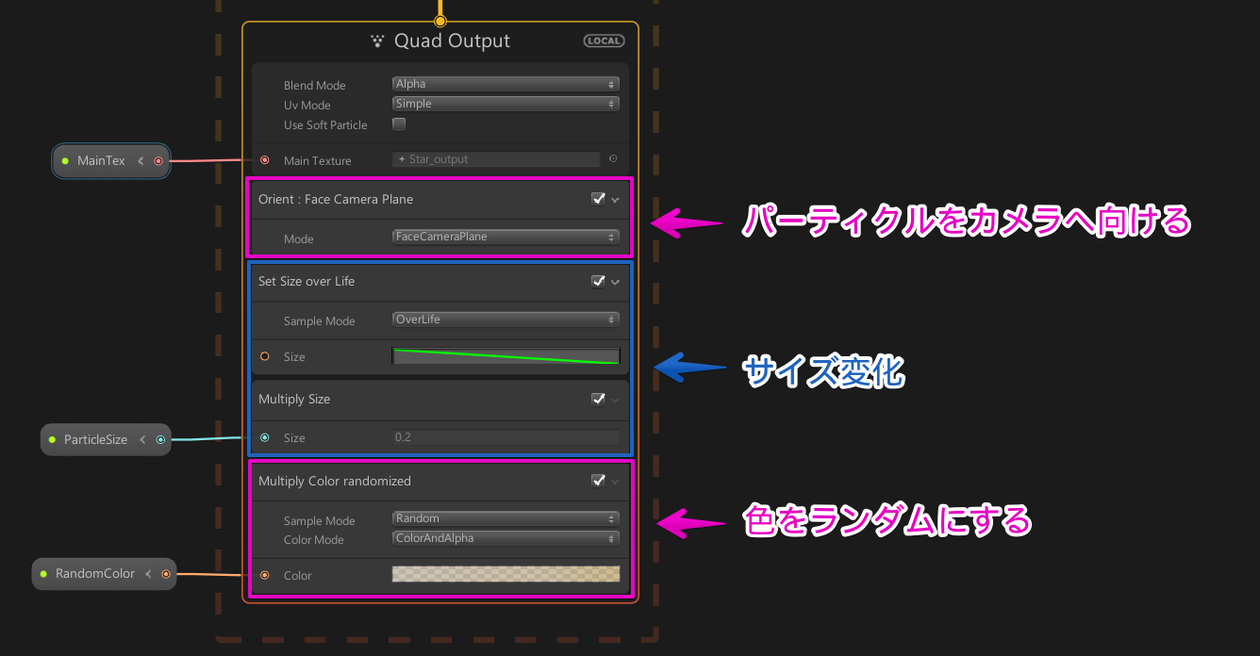Open the Mode dropdown set to FaceCameraPlane

[x=506, y=237]
